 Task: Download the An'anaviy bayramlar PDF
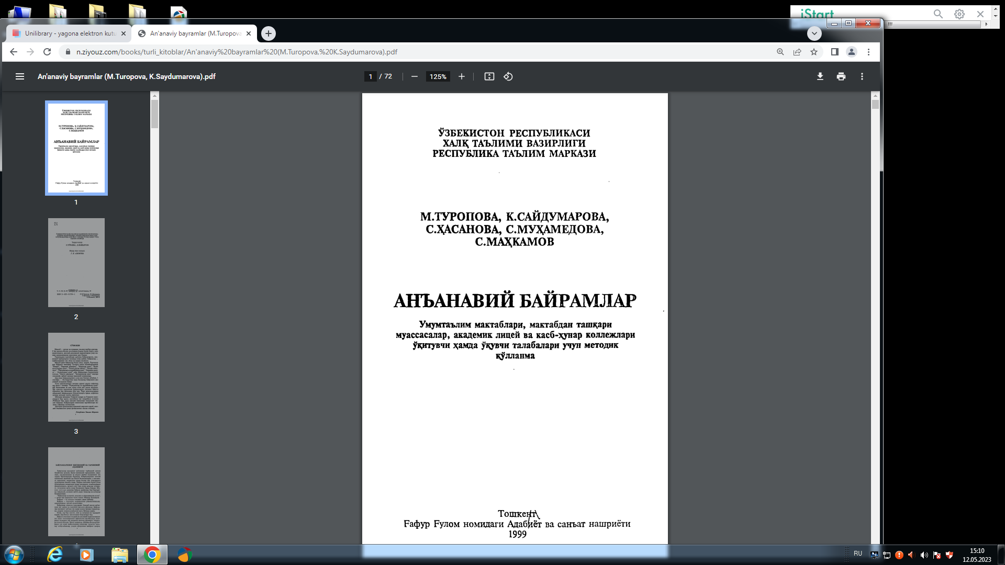[820, 76]
